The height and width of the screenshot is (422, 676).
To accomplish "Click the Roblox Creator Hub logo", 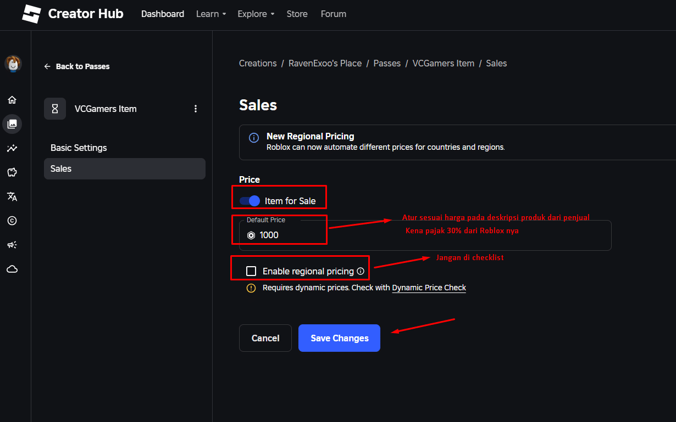I will pos(31,14).
